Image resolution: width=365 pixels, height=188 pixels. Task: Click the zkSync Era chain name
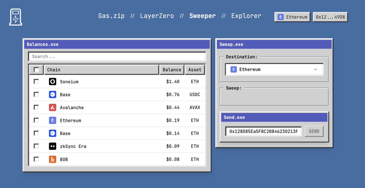coord(73,146)
